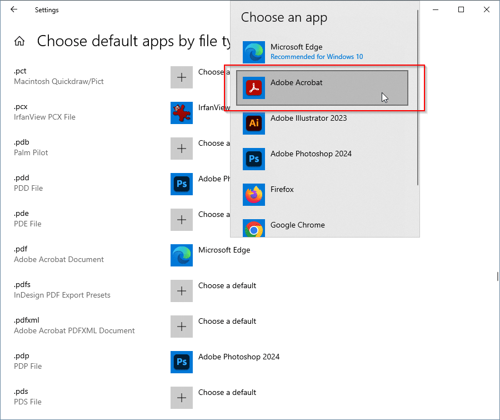Select the Adobe Illustrator 2023 icon
The width and height of the screenshot is (500, 420).
pyautogui.click(x=253, y=123)
